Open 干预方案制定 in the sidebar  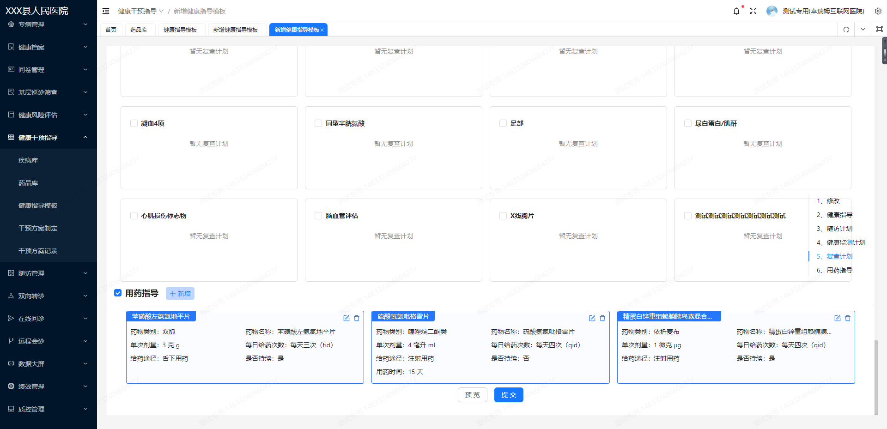point(38,228)
